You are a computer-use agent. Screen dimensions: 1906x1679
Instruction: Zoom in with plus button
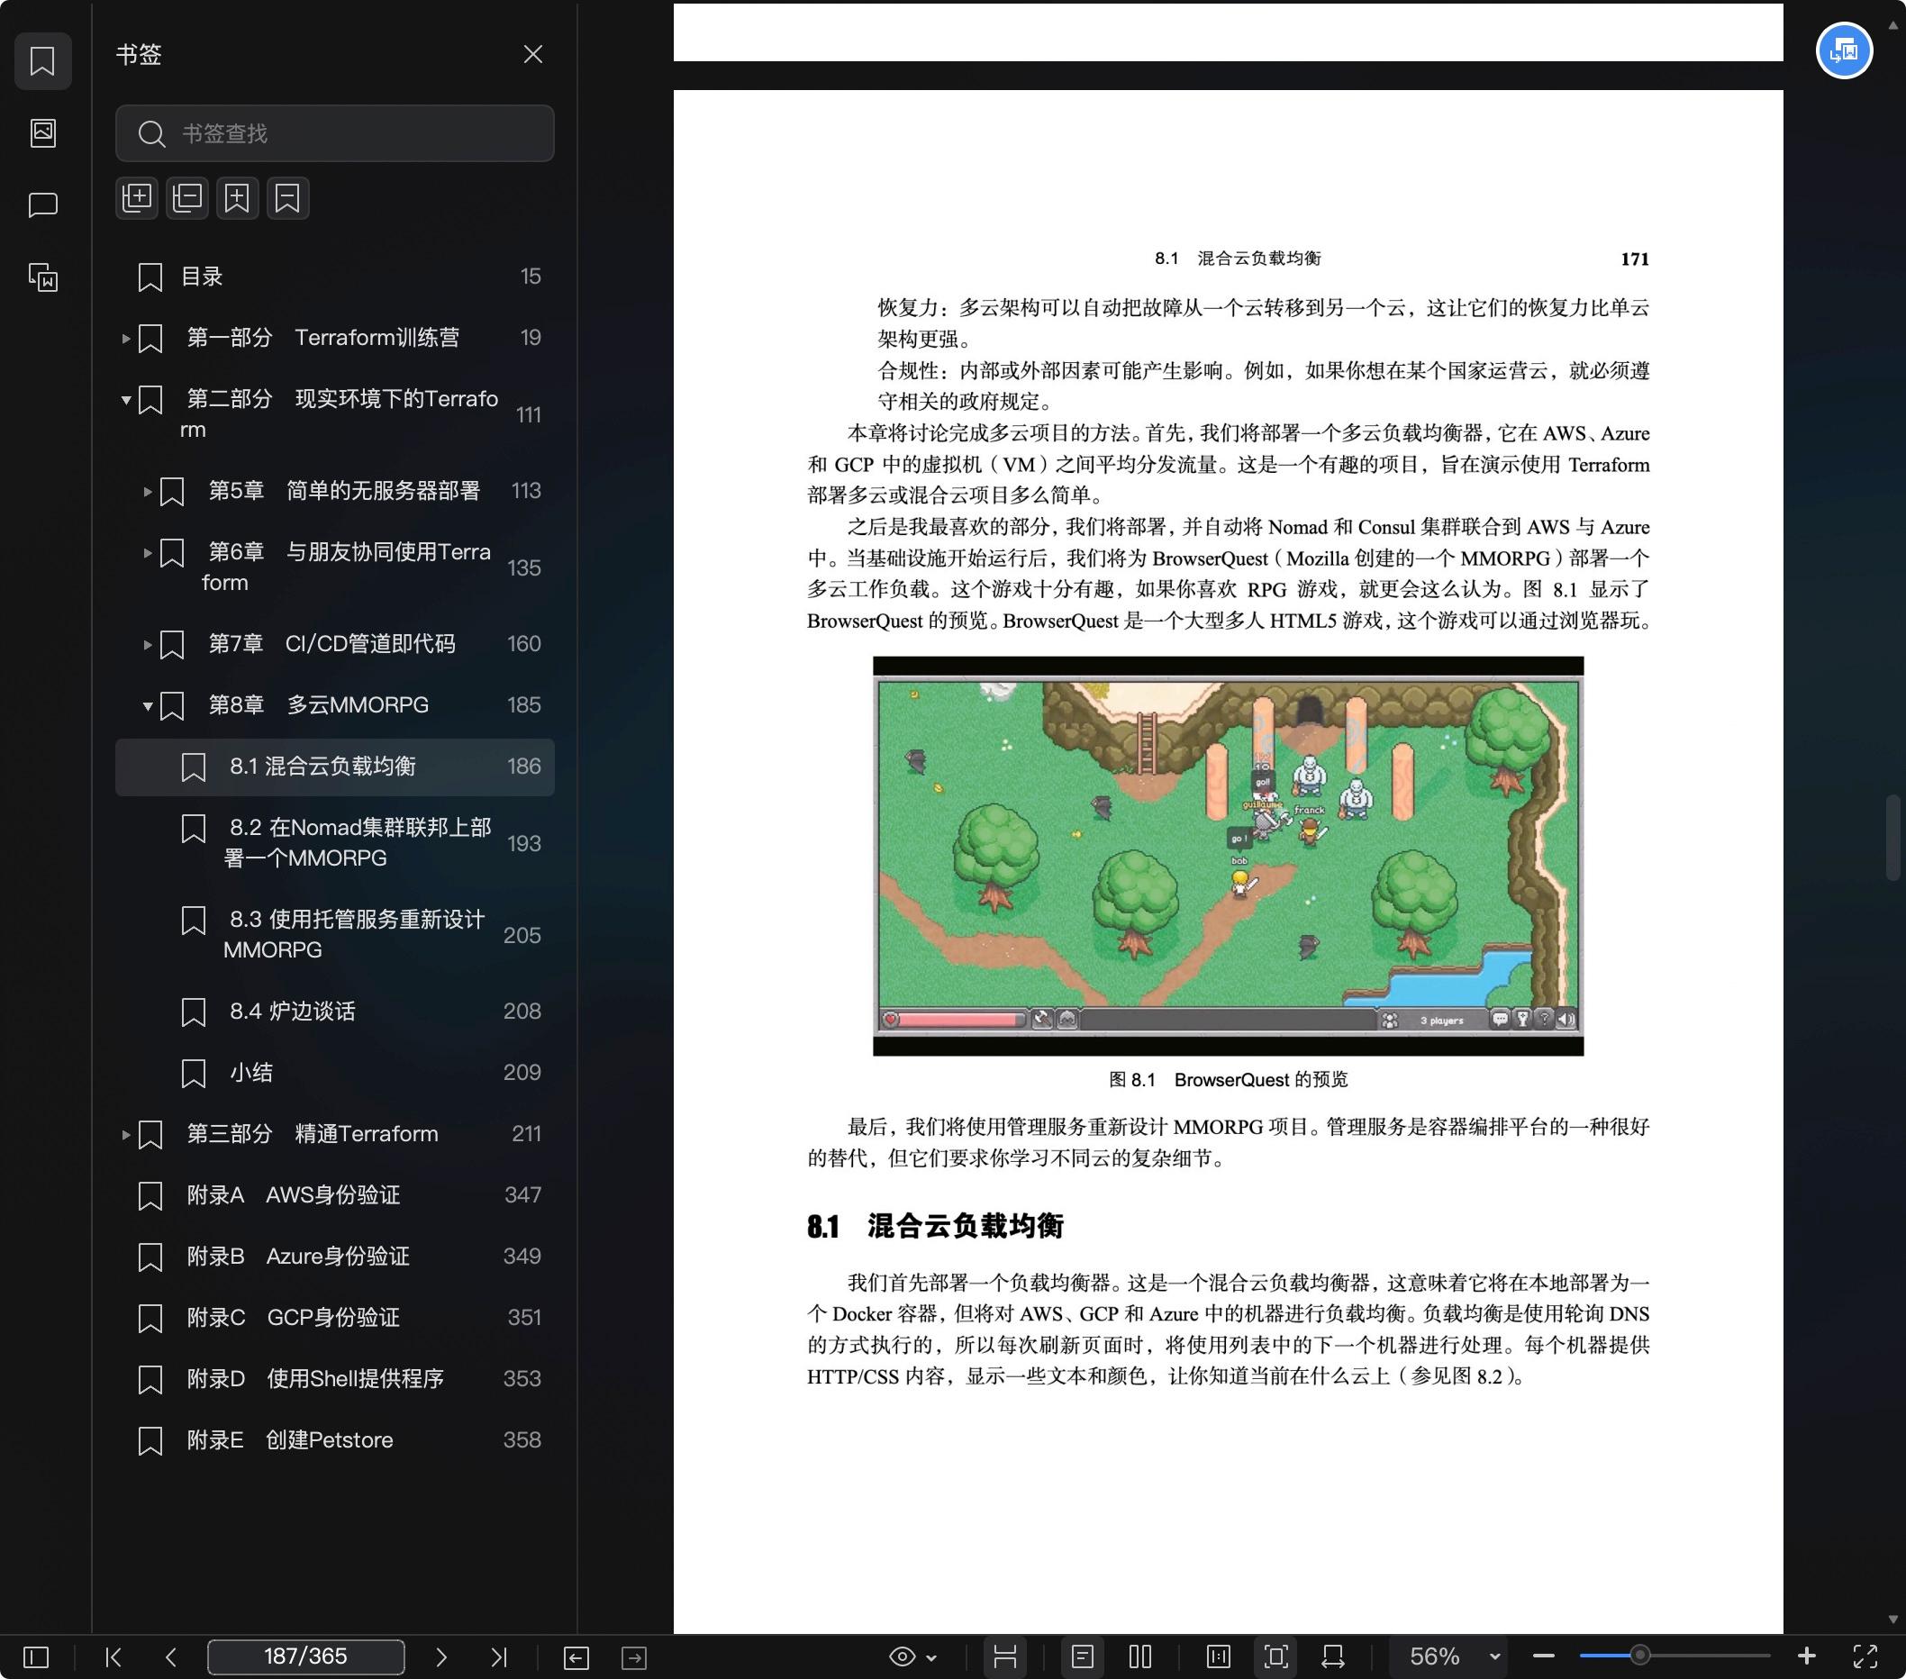tap(1806, 1656)
